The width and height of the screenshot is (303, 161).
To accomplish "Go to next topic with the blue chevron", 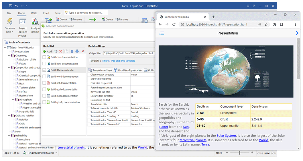I will tap(297, 33).
